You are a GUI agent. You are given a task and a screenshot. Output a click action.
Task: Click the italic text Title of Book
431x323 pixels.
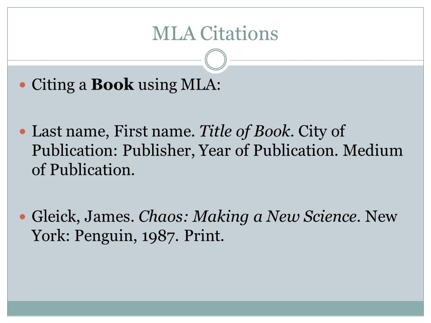coord(245,131)
